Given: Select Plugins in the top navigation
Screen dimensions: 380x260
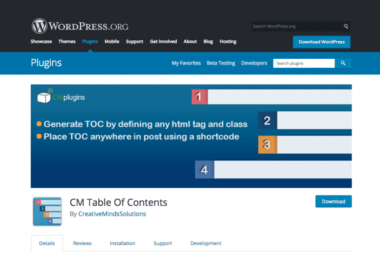Looking at the screenshot, I should point(90,41).
